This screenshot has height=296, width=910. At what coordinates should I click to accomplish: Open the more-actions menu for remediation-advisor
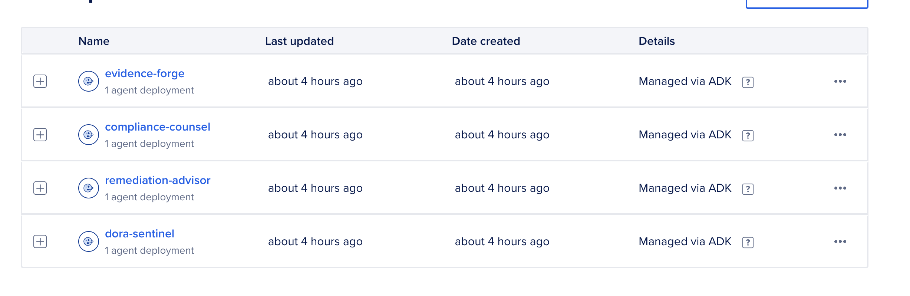tap(840, 188)
